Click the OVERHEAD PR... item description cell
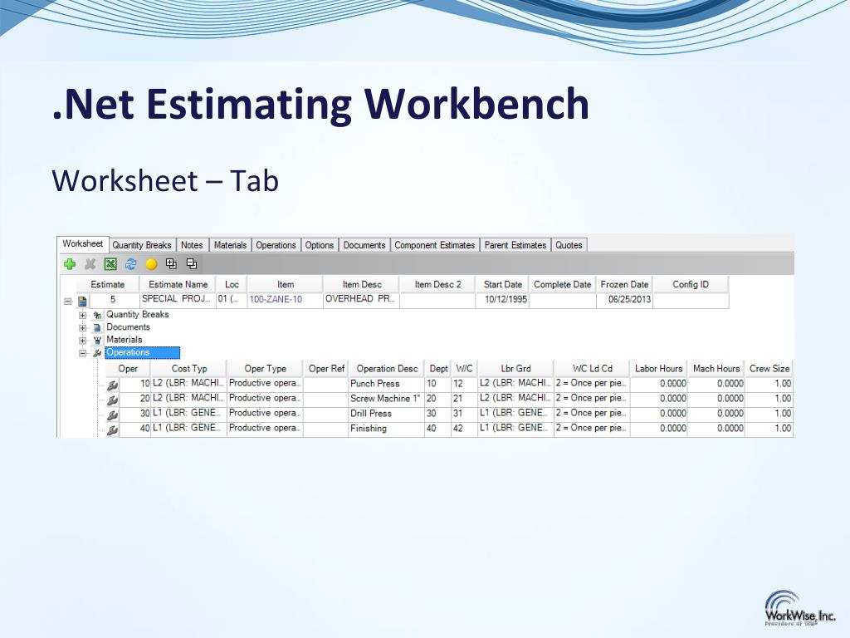 pos(361,299)
